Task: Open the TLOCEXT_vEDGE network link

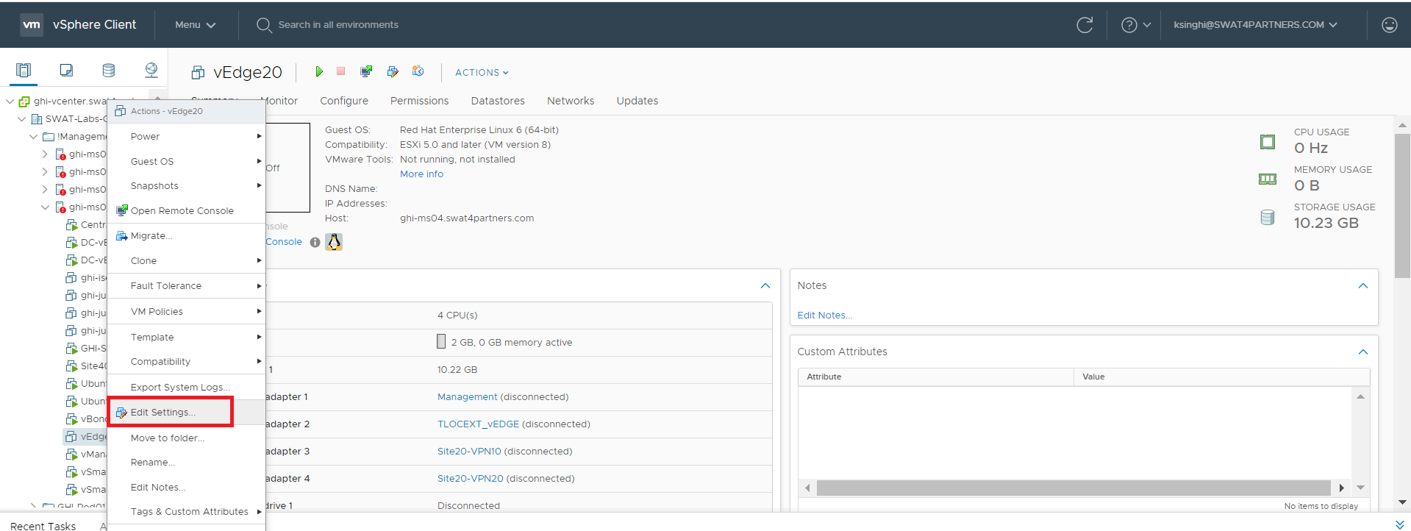Action: [478, 424]
